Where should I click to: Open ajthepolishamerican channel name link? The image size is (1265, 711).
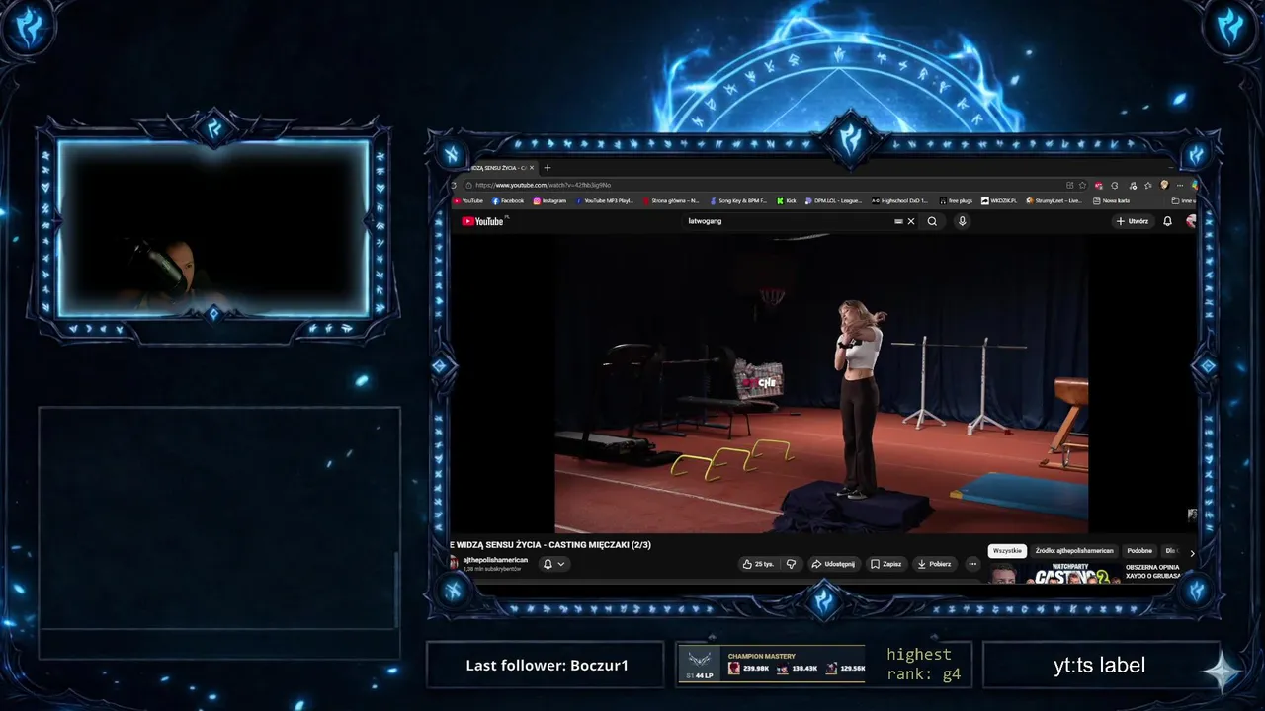495,560
